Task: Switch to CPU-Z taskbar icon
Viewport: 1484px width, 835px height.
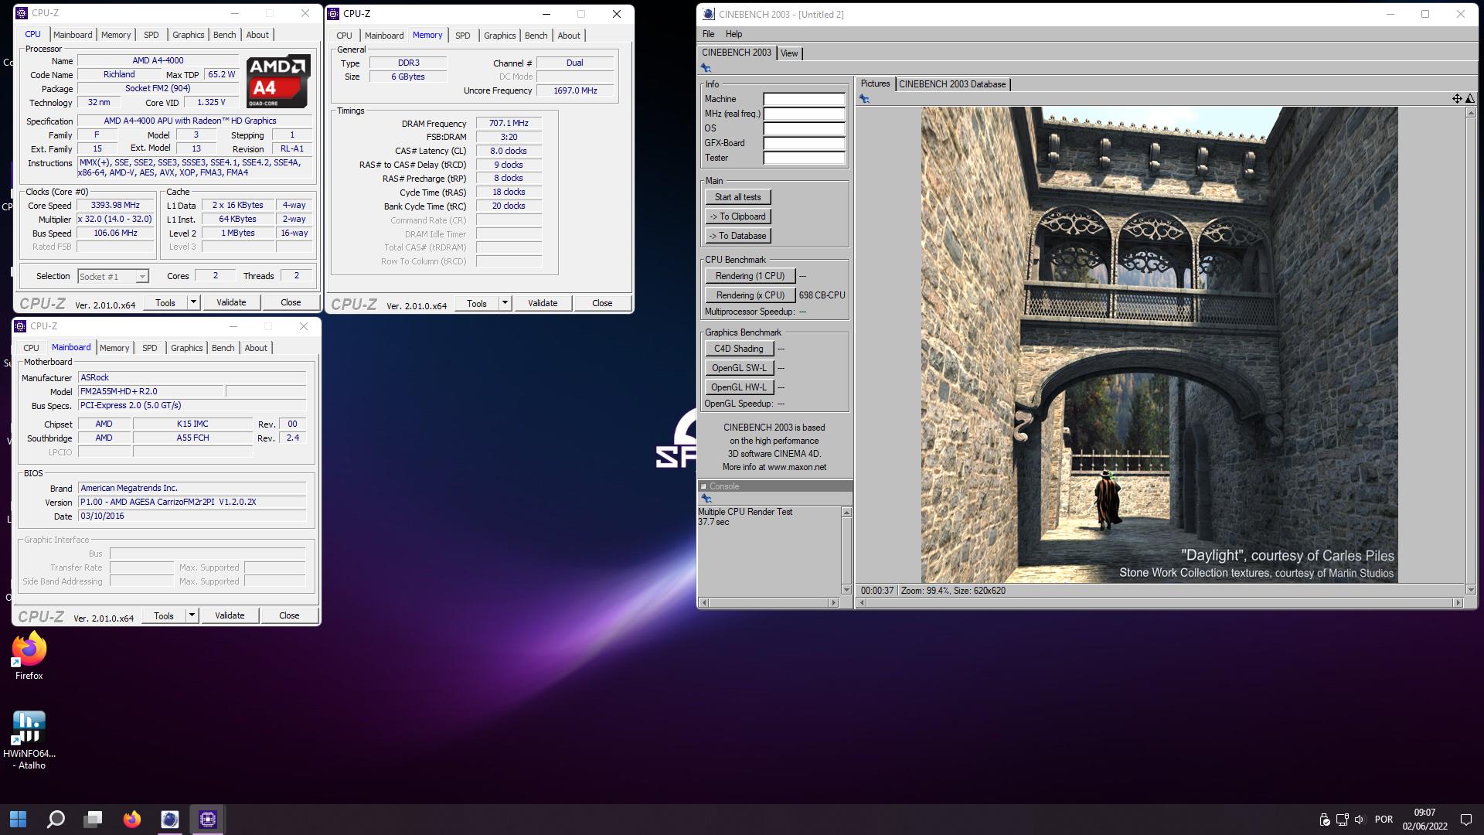Action: [207, 819]
